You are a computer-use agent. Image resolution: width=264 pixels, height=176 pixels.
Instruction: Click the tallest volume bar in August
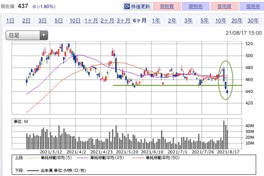coord(224,135)
